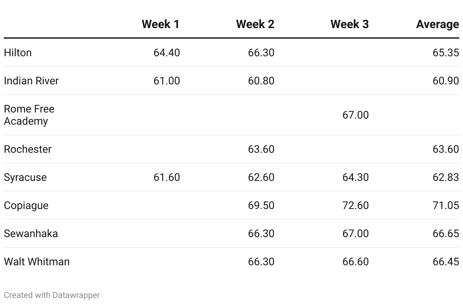Click Hilton's Week 1 value 64.40

(x=167, y=52)
